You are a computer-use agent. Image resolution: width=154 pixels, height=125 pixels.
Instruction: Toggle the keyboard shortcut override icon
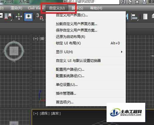point(28,17)
